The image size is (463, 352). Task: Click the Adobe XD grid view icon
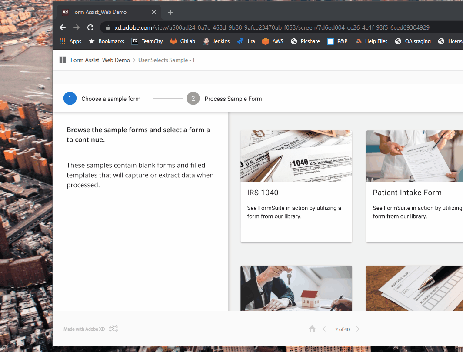tap(63, 60)
